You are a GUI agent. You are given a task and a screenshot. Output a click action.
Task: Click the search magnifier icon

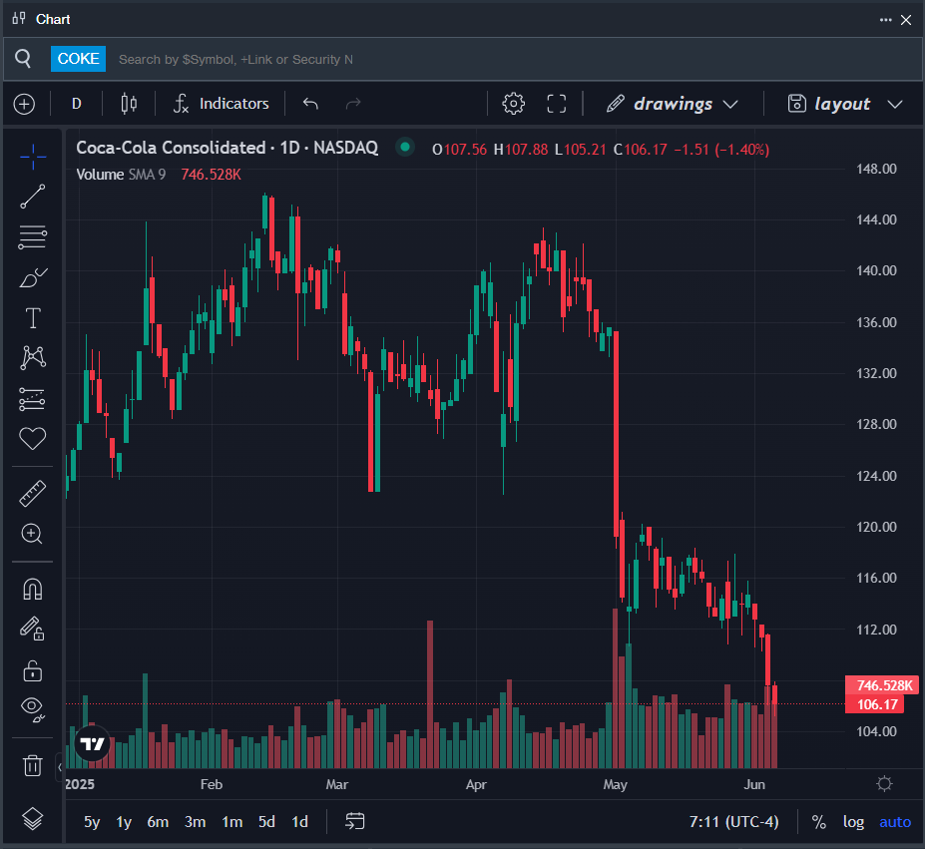(23, 59)
